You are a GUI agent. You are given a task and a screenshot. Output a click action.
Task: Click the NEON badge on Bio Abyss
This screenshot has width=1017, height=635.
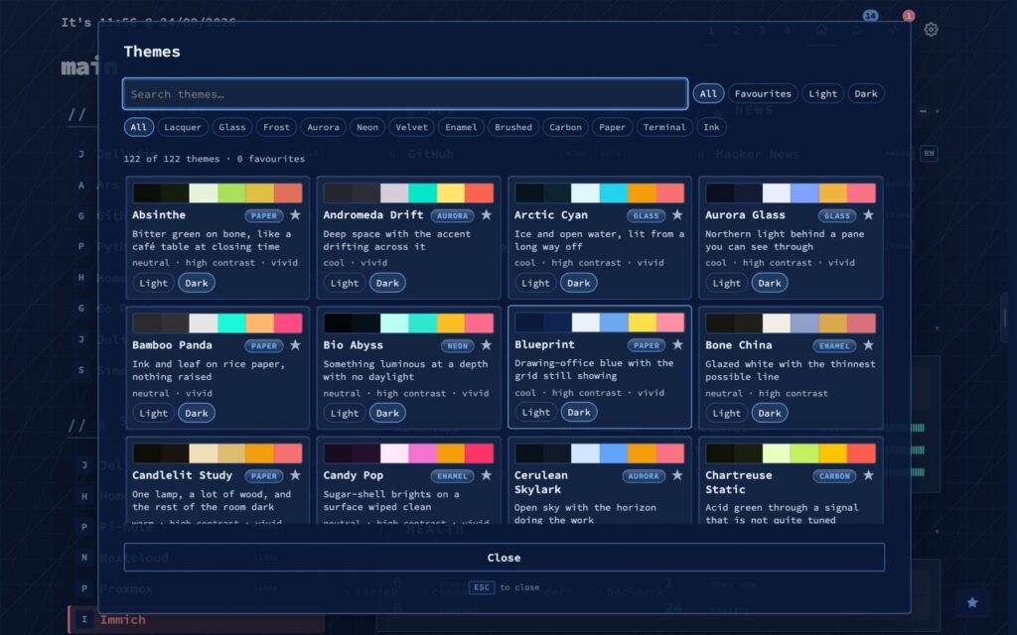pos(457,346)
